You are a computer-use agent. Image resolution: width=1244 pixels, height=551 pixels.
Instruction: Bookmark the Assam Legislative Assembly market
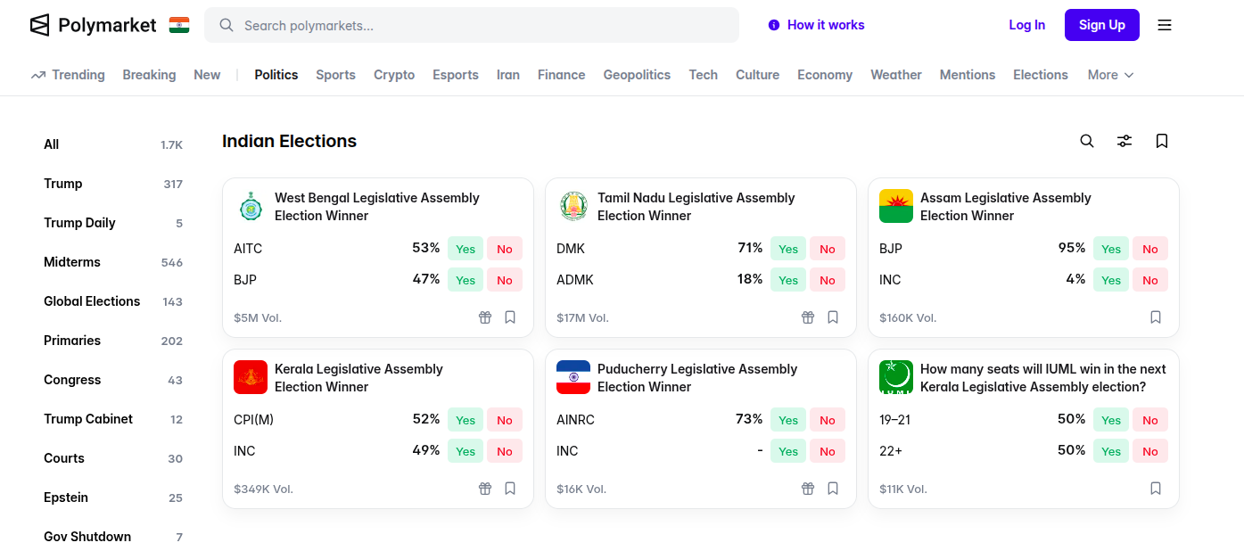click(1156, 317)
